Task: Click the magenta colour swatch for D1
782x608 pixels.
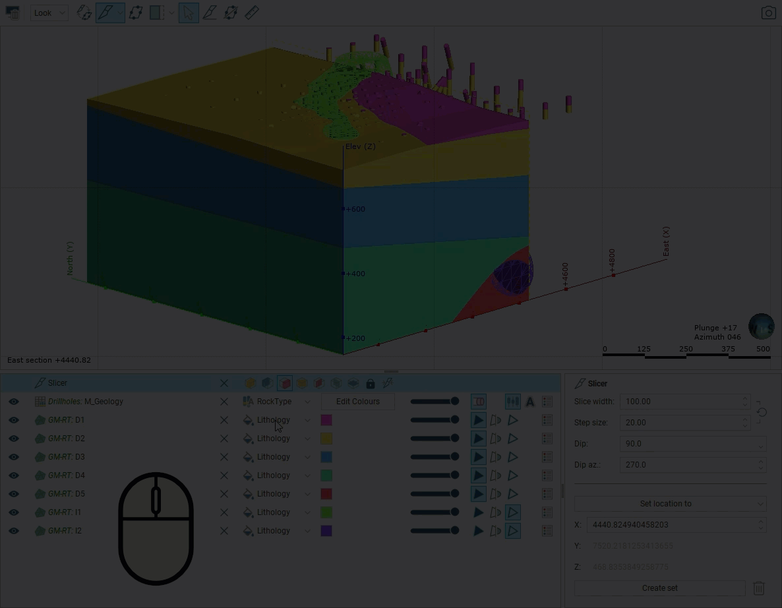Action: (326, 420)
